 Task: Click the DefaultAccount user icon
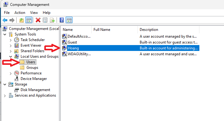click(64, 36)
